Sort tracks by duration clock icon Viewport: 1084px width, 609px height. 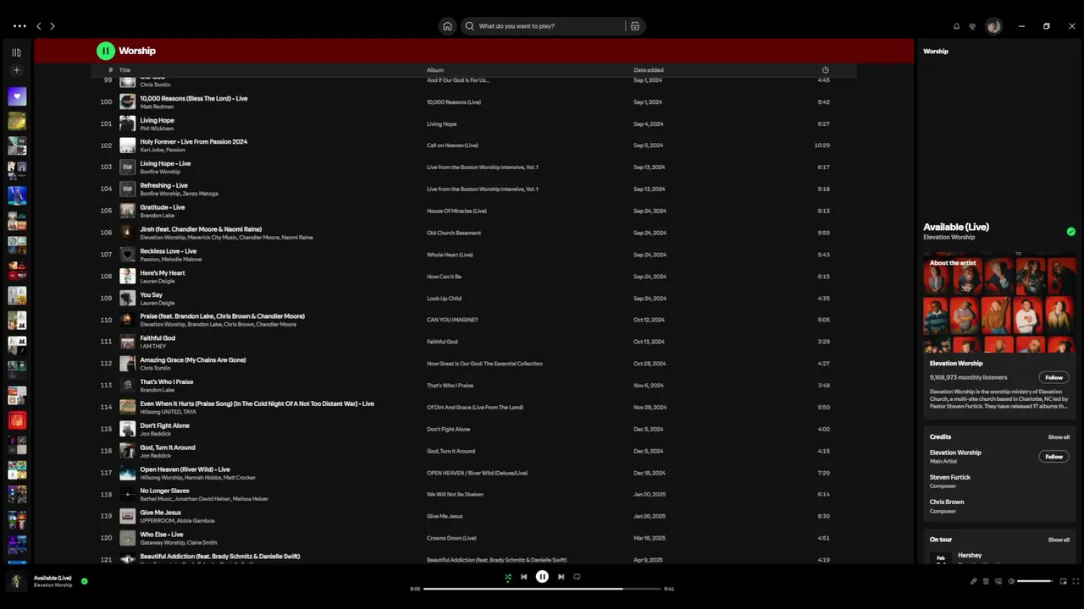(825, 70)
